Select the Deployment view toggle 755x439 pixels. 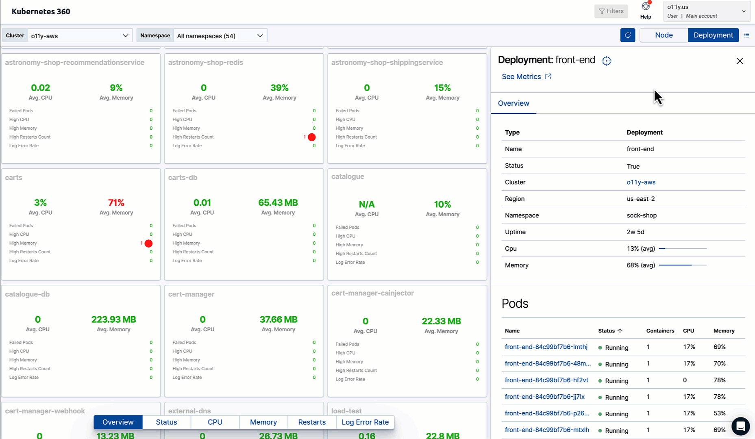coord(713,35)
